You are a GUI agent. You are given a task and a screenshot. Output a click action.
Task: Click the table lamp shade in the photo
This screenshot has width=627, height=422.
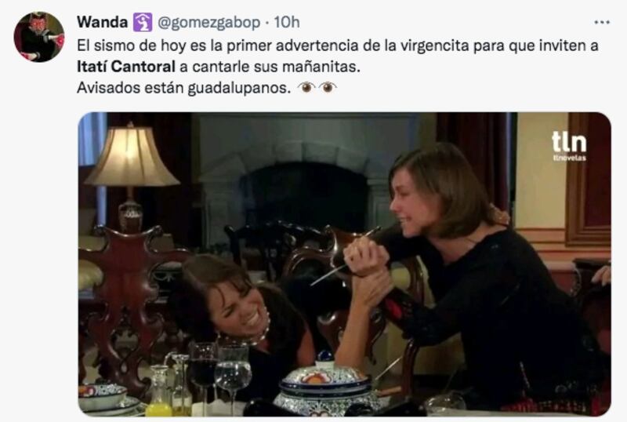coord(131,157)
